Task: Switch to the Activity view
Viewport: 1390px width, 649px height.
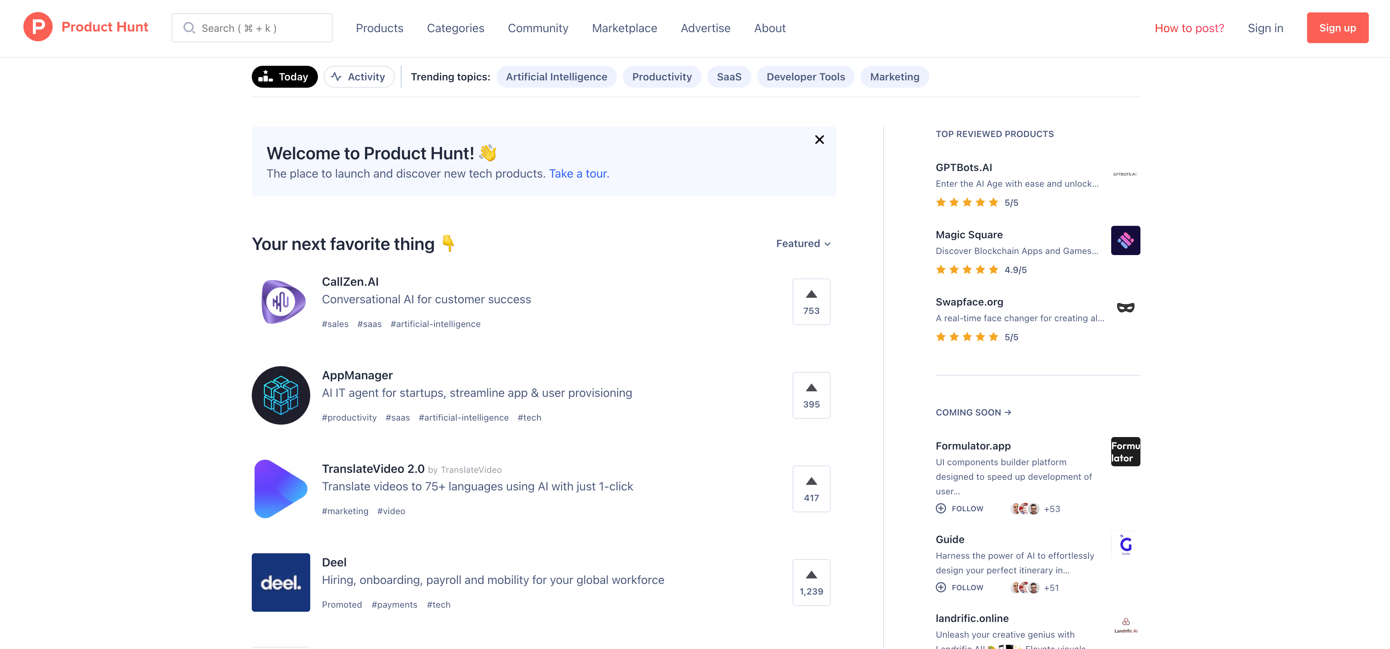Action: 359,77
